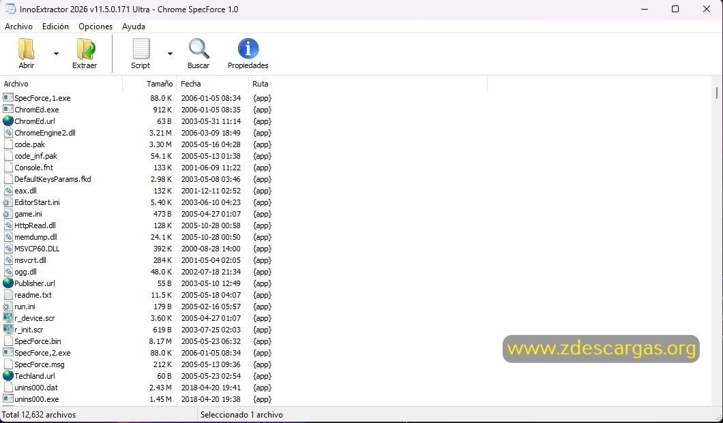Sort by the Archivo column header

click(61, 84)
